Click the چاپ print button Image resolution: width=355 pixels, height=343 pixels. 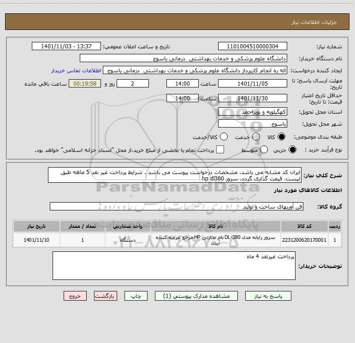click(x=136, y=296)
